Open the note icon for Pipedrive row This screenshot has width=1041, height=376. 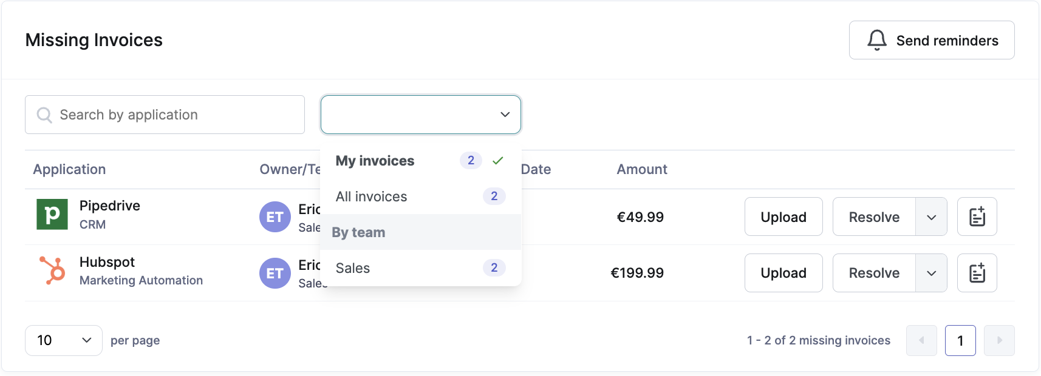[977, 217]
